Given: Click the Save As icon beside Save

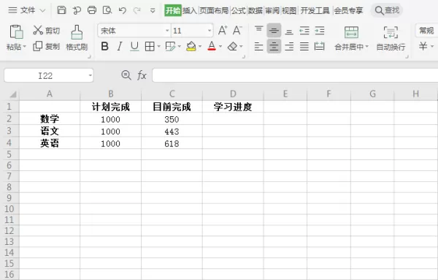Looking at the screenshot, I should 77,10.
